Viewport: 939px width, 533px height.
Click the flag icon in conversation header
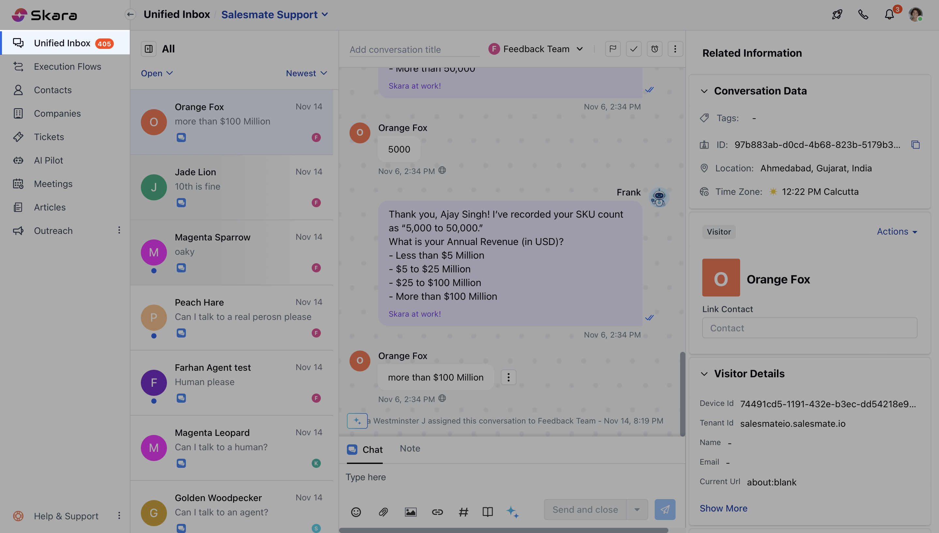(613, 49)
